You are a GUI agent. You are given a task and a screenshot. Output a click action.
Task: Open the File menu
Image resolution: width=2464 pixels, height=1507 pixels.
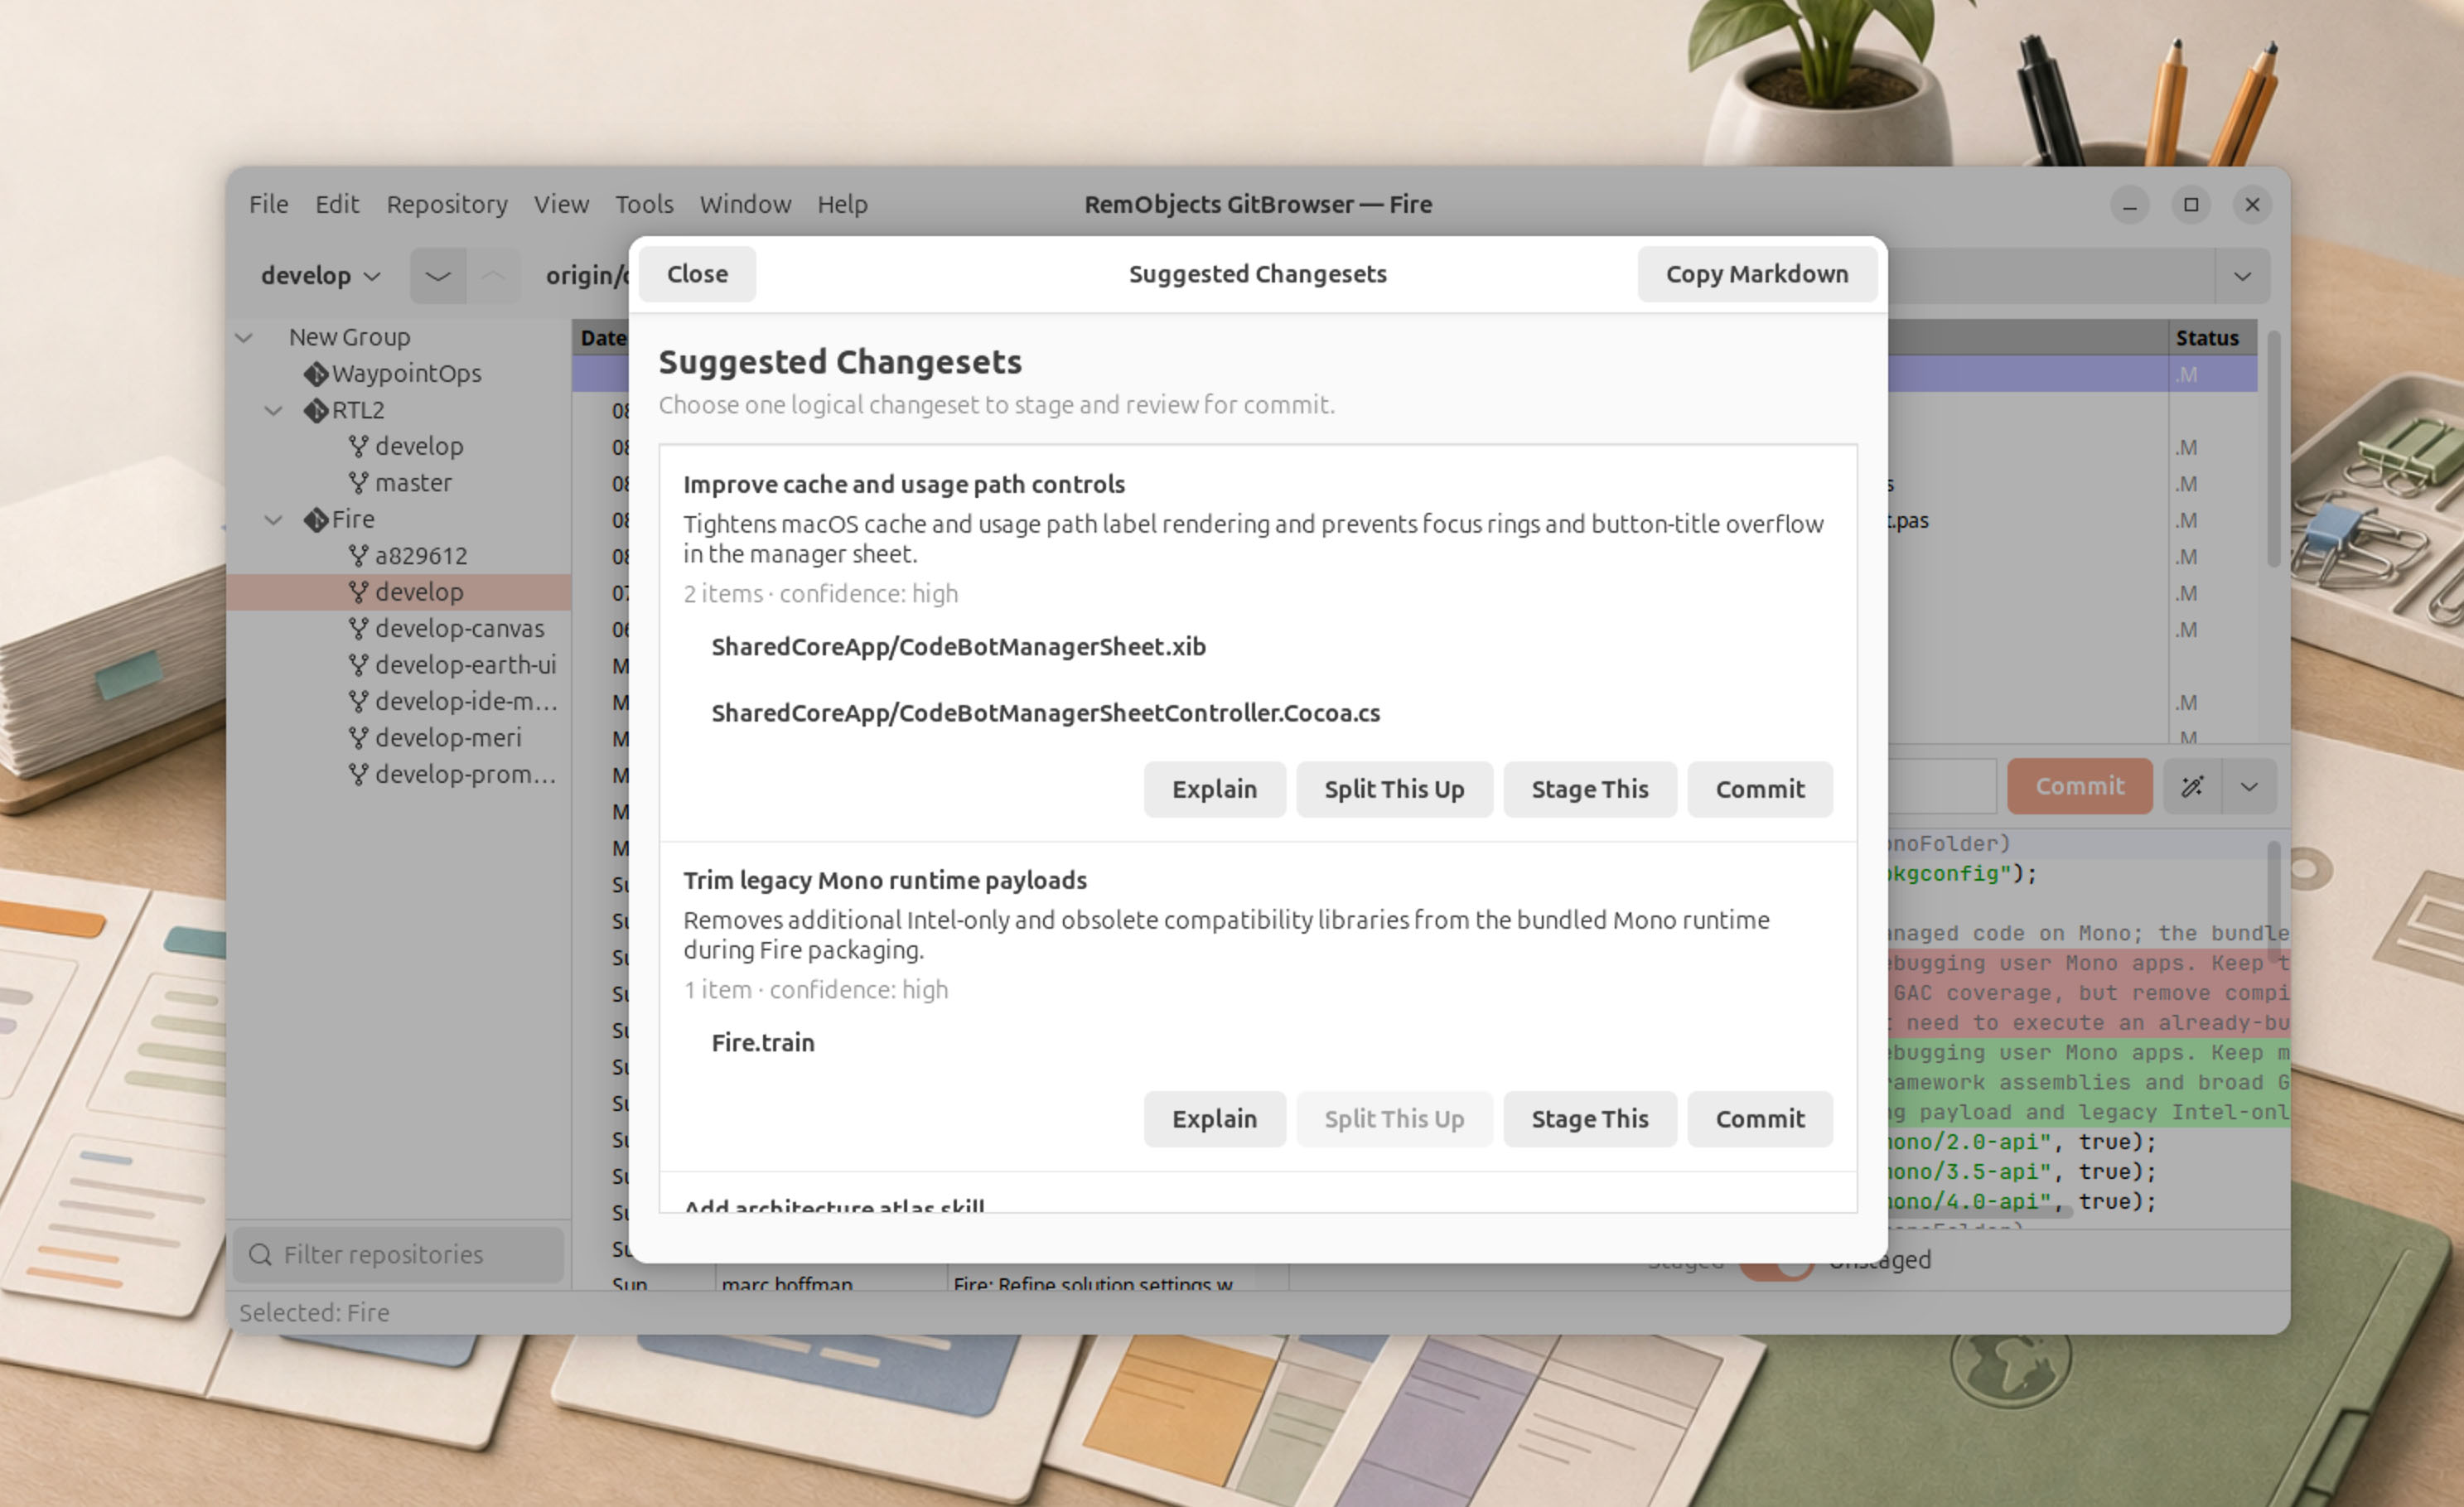click(269, 205)
